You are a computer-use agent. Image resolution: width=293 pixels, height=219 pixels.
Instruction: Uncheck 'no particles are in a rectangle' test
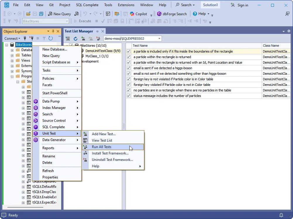click(128, 90)
